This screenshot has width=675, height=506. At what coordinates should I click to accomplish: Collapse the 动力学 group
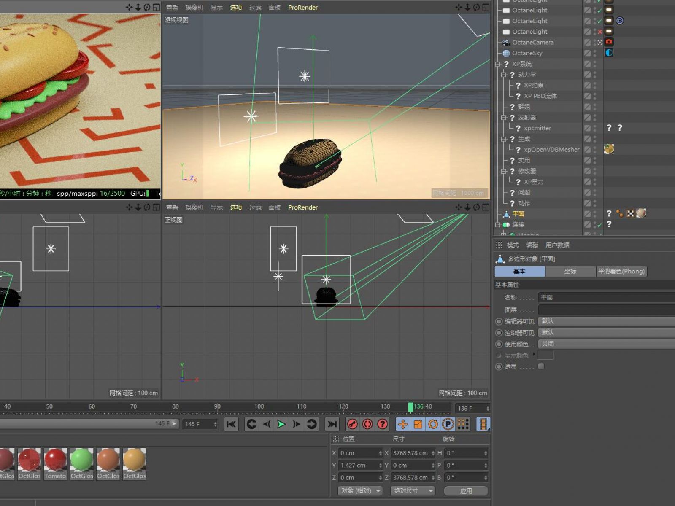point(504,75)
